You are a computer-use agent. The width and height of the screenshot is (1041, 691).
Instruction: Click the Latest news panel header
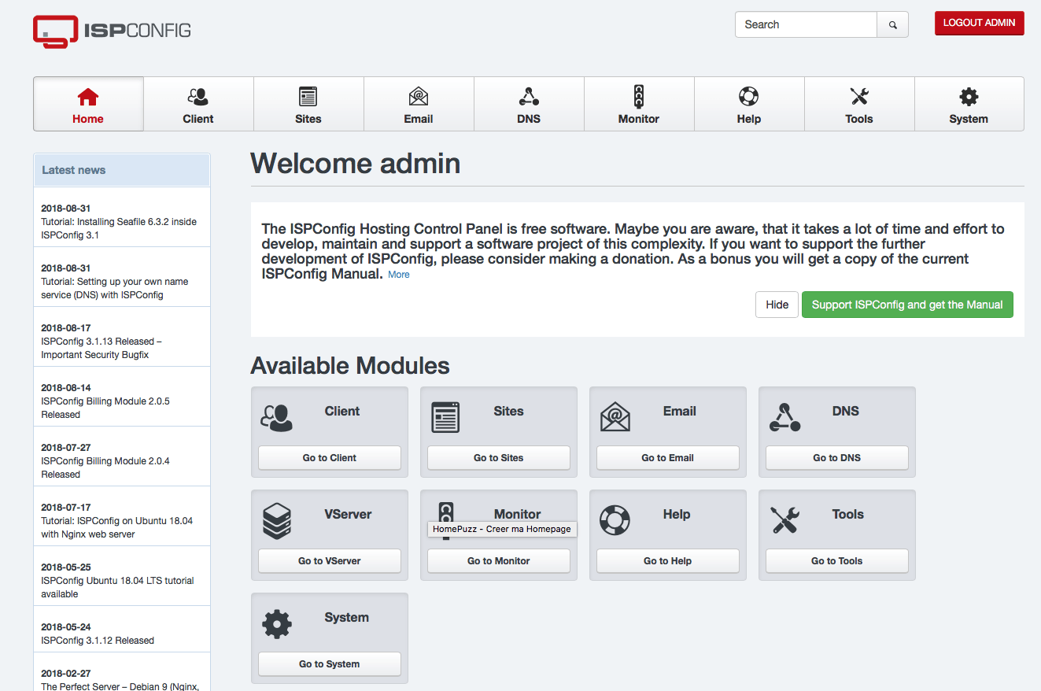point(122,170)
